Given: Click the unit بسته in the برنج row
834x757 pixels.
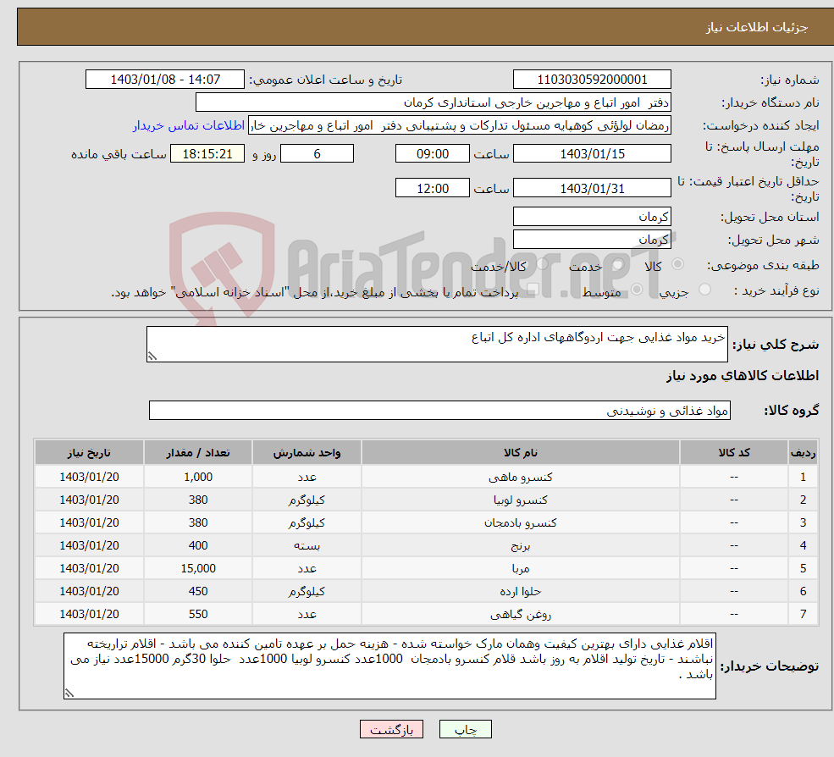Looking at the screenshot, I should pyautogui.click(x=307, y=546).
